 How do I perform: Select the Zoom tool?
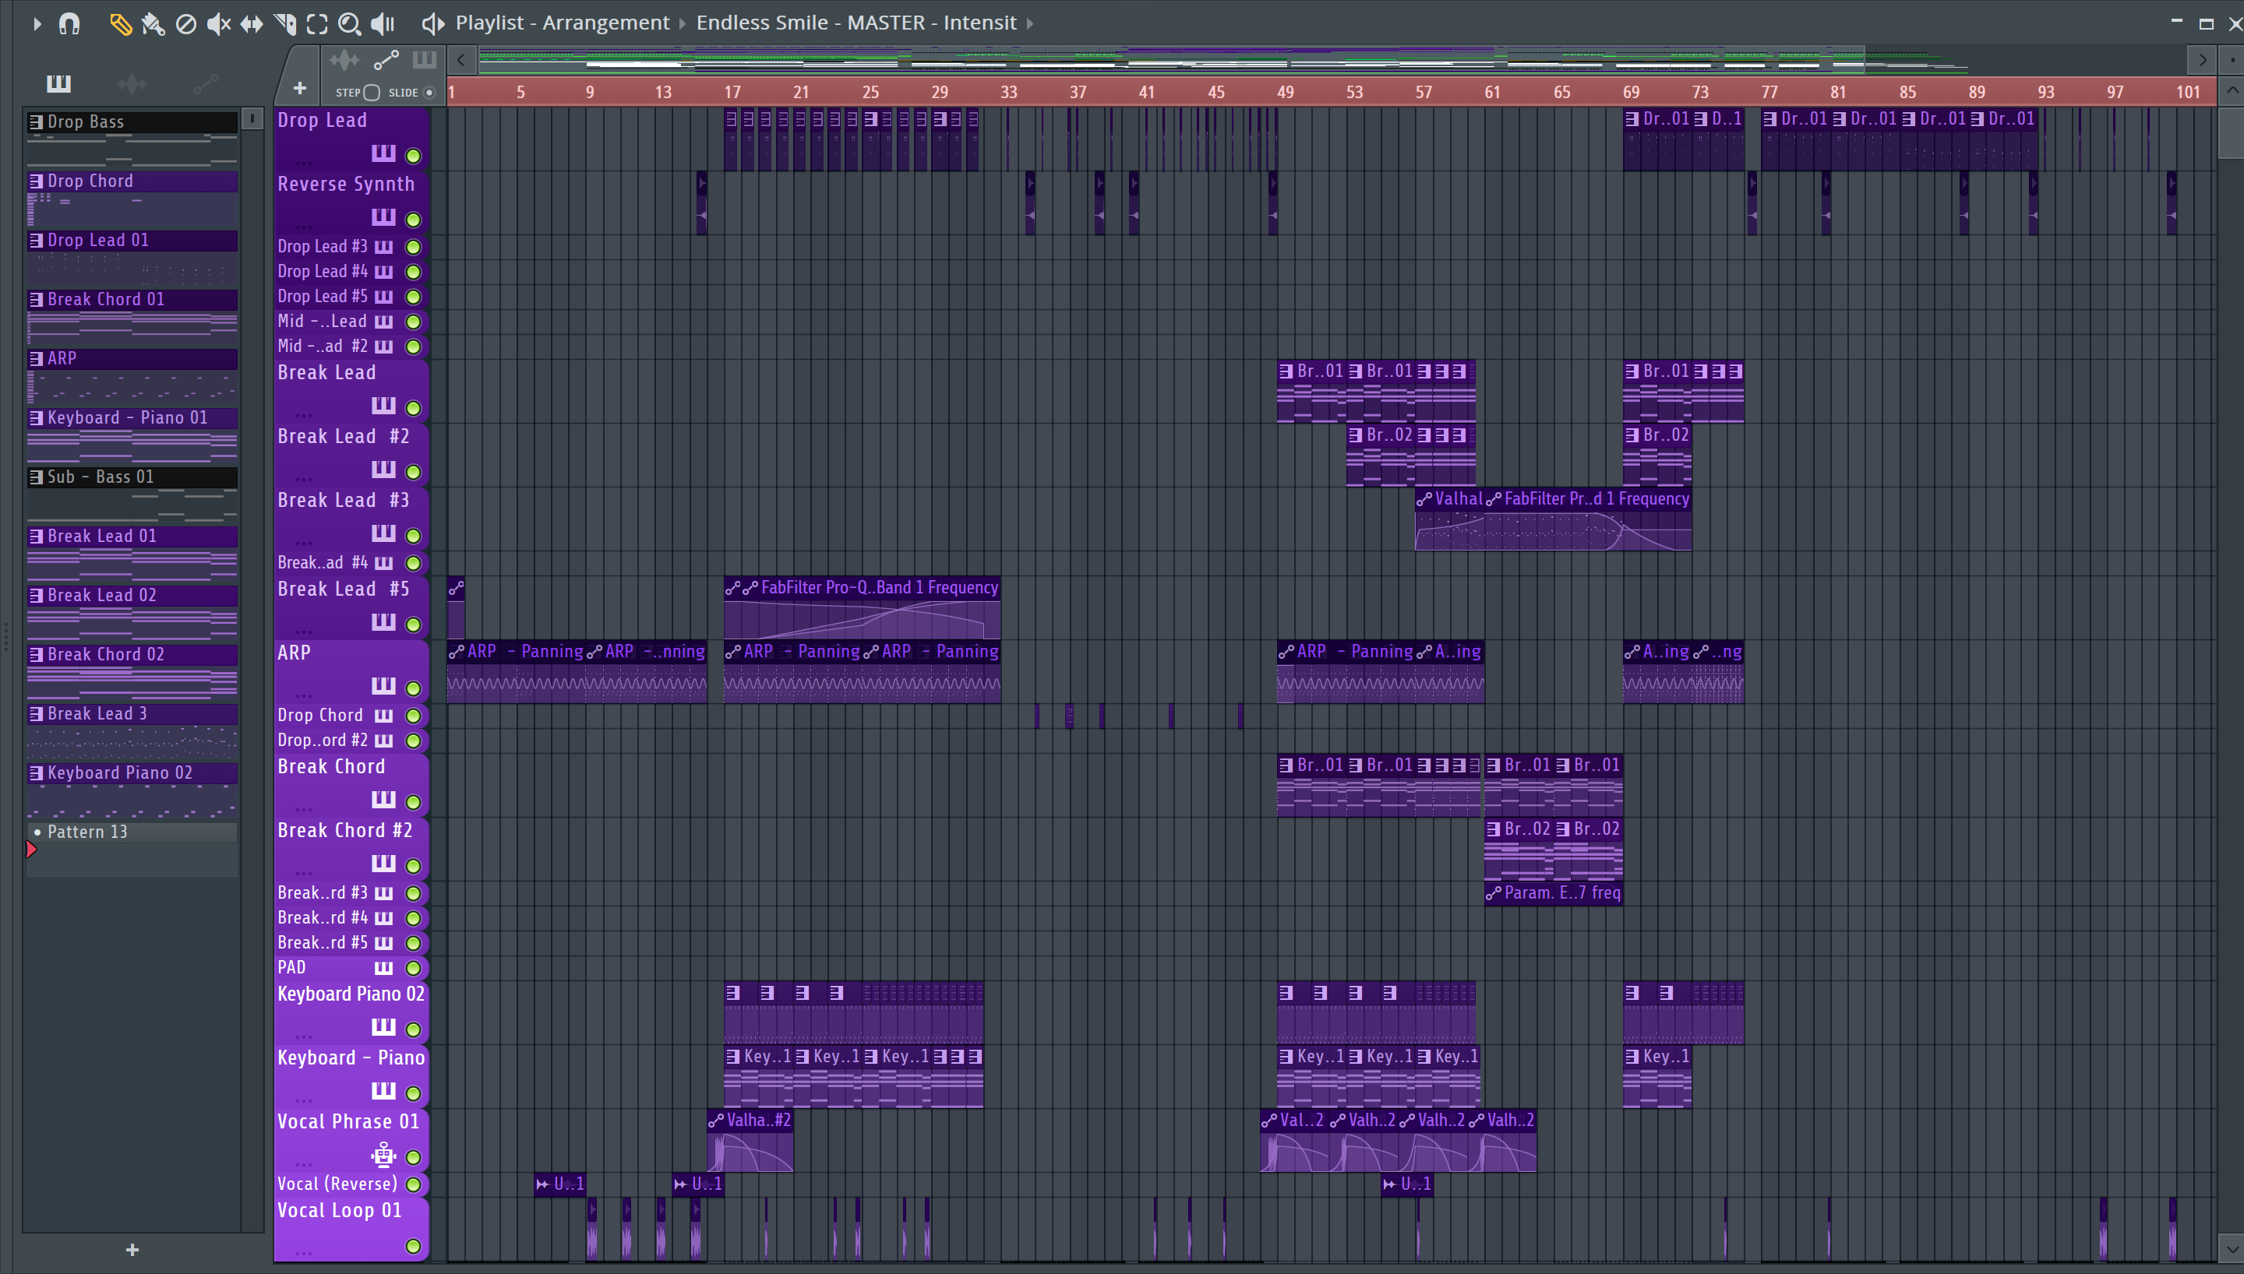pos(349,23)
